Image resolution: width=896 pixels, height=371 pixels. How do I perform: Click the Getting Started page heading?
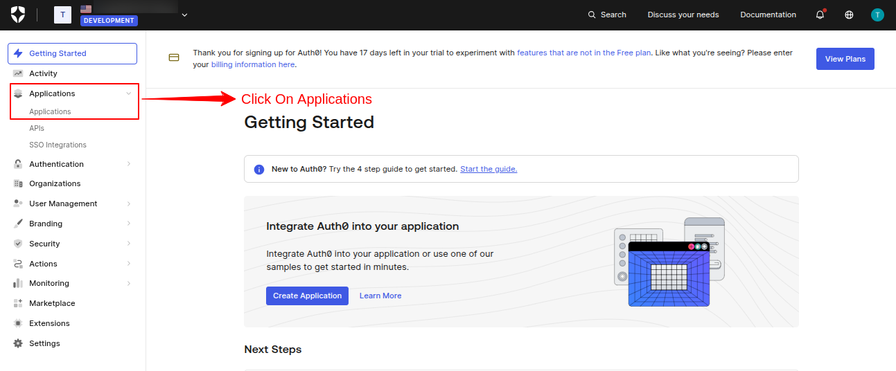click(x=309, y=123)
